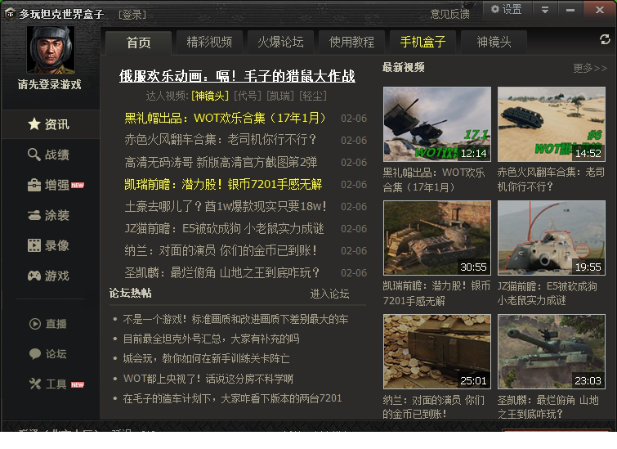The image size is (617, 449).
Task: Open headline 俄服欢乐动画 article
Action: [x=237, y=75]
